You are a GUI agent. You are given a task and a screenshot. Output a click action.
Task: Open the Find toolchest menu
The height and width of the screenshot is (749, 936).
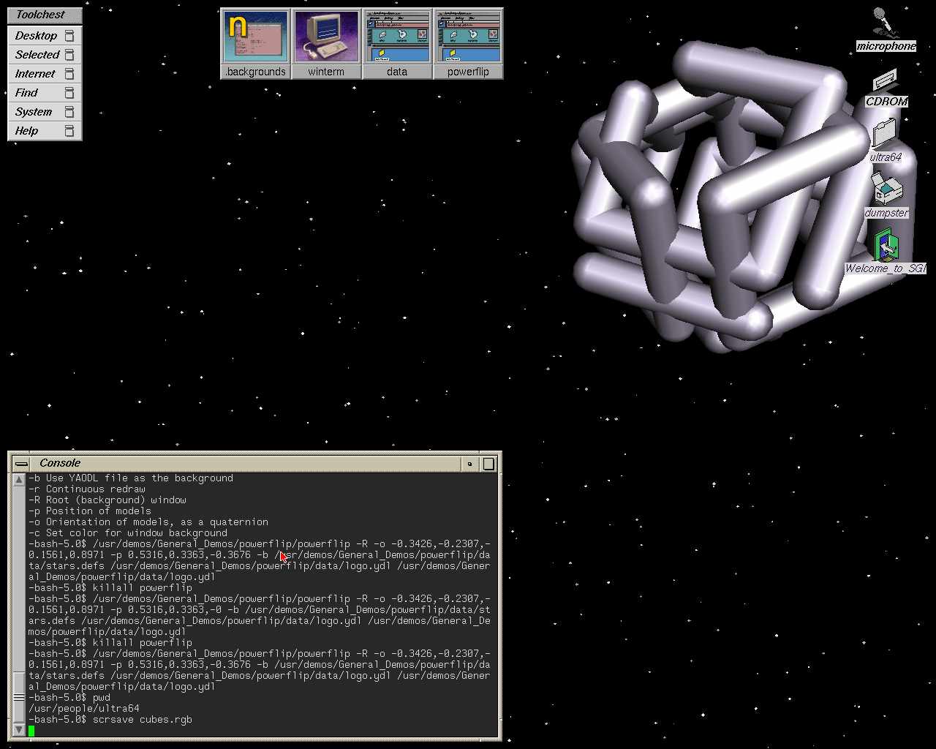(45, 92)
